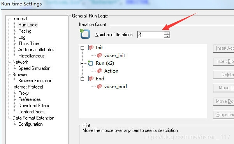Open the Preferences settings
This screenshot has height=144, width=234.
pos(30,99)
